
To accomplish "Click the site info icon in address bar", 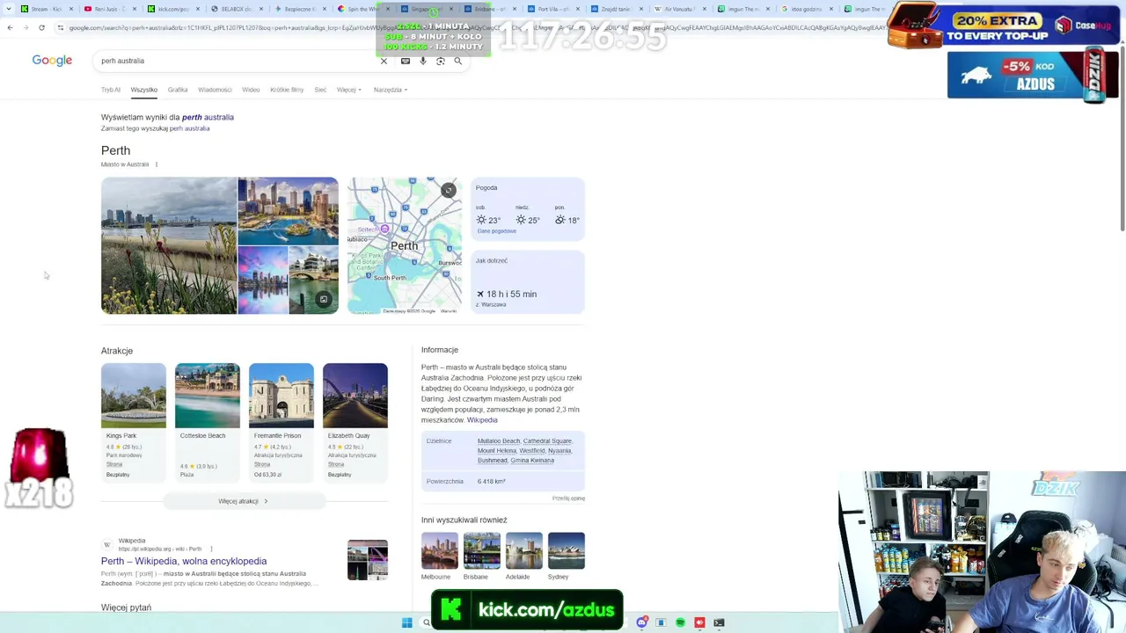I will click(x=60, y=27).
